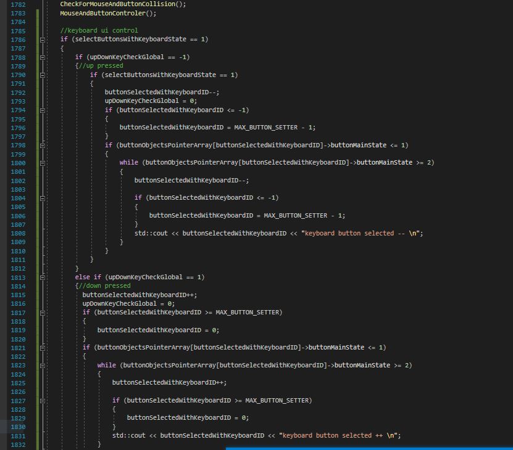Collapse the fold marker at line 1804
The image size is (513, 450).
[43, 198]
